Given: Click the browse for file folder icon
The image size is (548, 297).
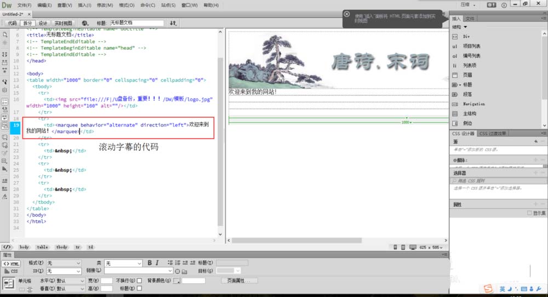Looking at the screenshot, I should point(185,271).
